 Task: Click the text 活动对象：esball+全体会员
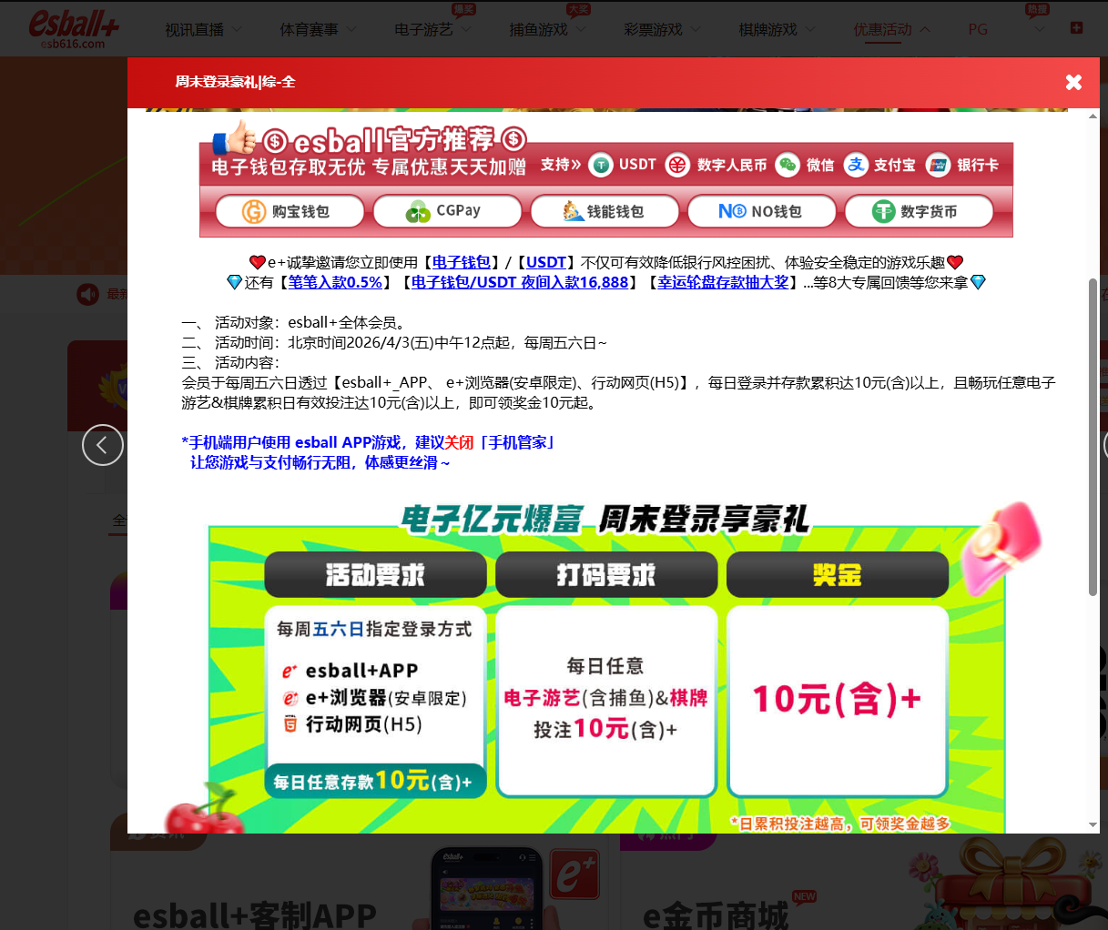(293, 322)
